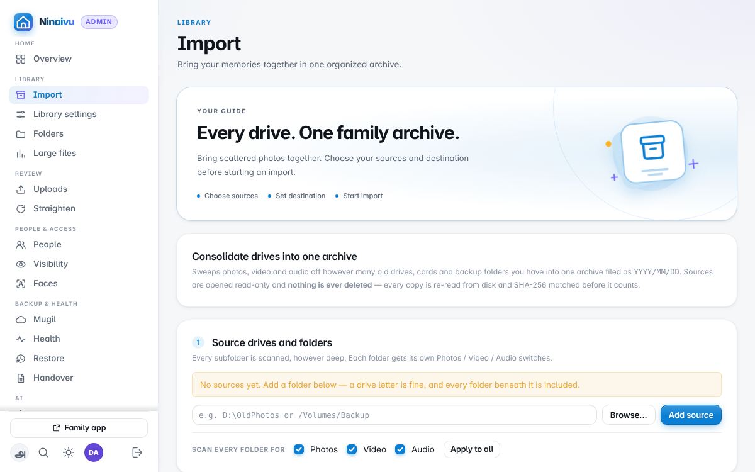Click the Folders folder icon
Viewport: 755px width, 472px height.
[21, 133]
